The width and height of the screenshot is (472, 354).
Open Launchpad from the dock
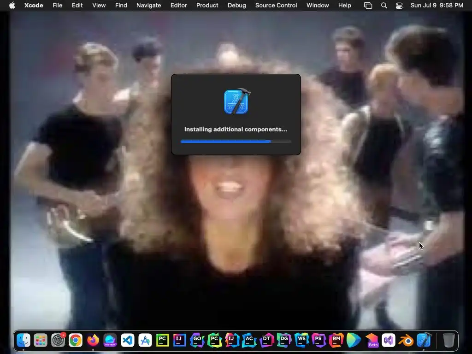[41, 341]
